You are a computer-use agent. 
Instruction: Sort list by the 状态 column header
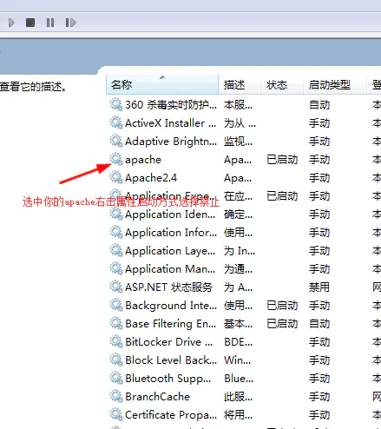pyautogui.click(x=282, y=84)
